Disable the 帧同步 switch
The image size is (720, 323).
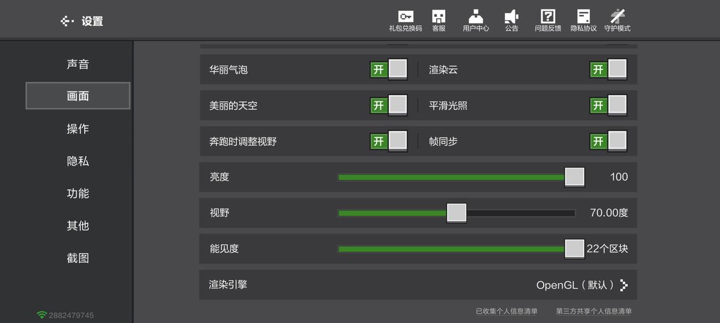tap(608, 141)
